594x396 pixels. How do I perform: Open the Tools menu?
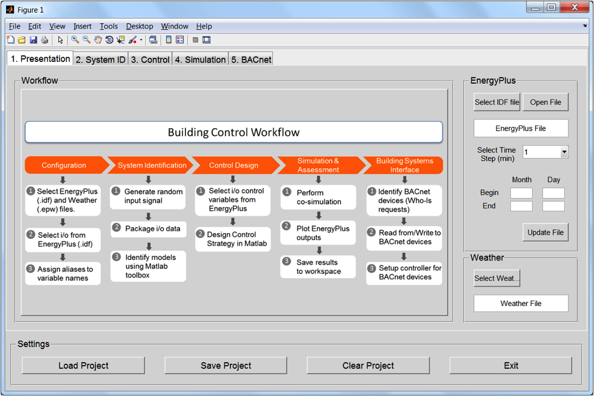click(109, 26)
